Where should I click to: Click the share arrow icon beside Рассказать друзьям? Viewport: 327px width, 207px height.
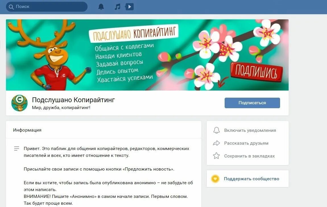click(x=216, y=143)
